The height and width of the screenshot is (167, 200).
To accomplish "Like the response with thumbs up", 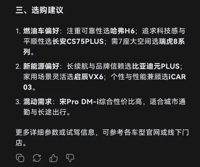I will (53, 158).
